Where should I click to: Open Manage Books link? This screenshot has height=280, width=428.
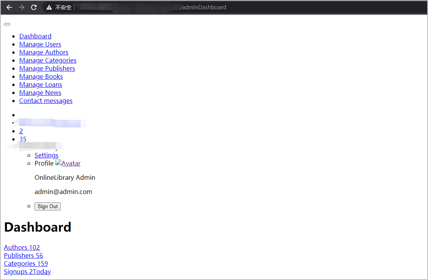pos(41,76)
